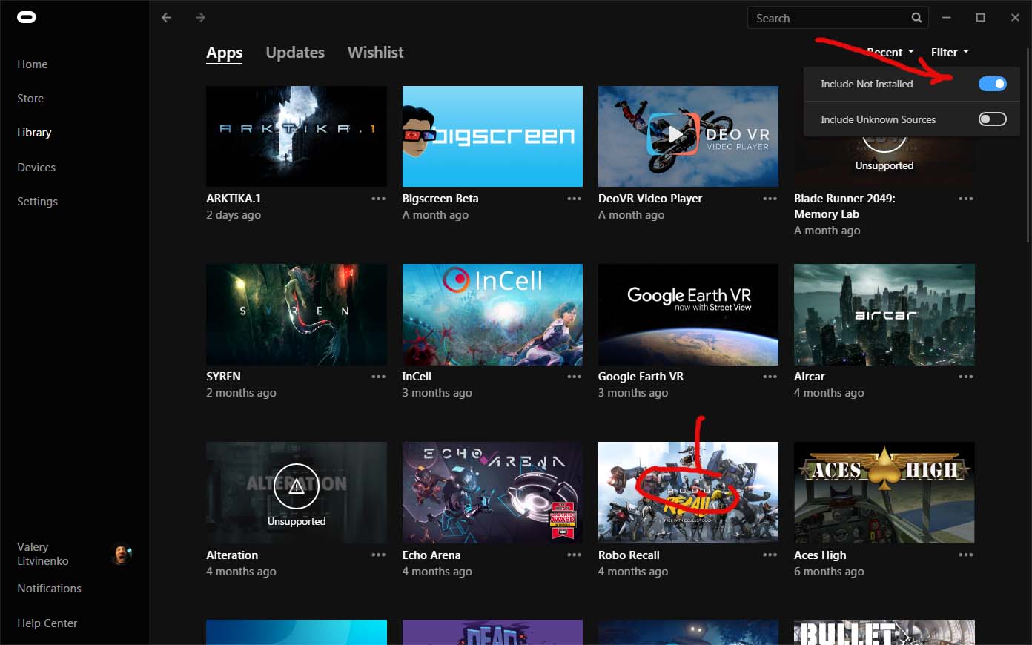Open SYREN three-dot options menu
Screen dimensions: 1032x645
(x=379, y=377)
